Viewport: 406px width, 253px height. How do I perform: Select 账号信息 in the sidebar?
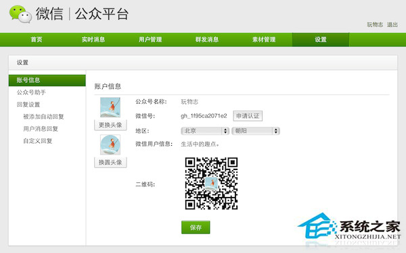[x=47, y=80]
